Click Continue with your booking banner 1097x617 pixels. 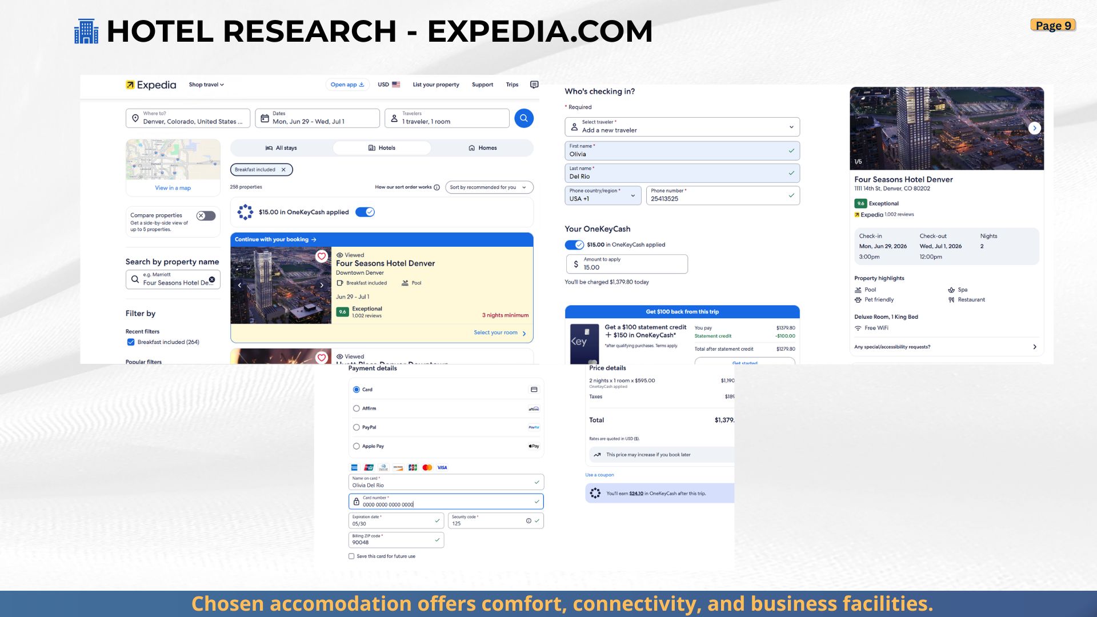pyautogui.click(x=382, y=239)
